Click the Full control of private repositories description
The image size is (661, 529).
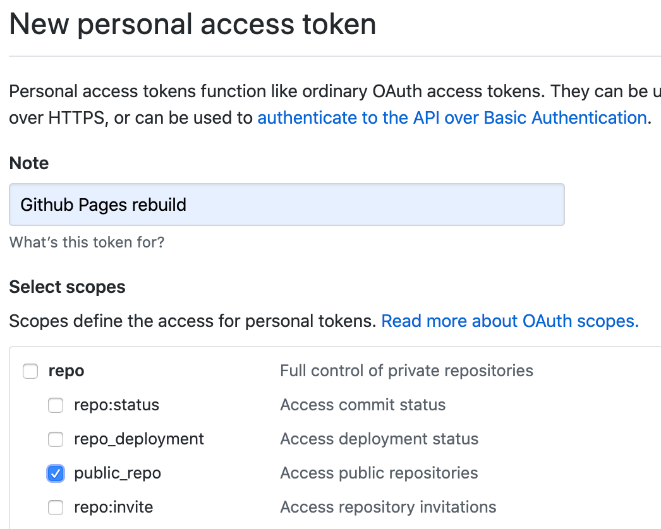(x=407, y=371)
